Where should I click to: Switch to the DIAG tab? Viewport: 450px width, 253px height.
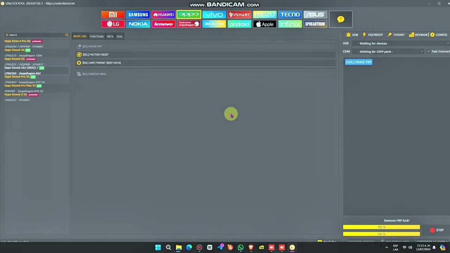(120, 37)
